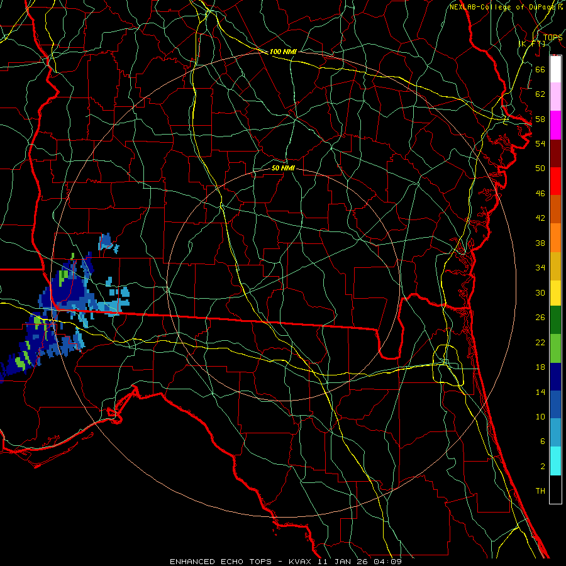Click the legend value '38'
The image size is (566, 566).
(x=540, y=243)
